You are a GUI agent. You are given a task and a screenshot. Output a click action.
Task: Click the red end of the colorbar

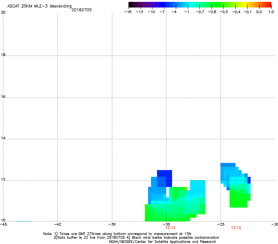click(x=269, y=5)
